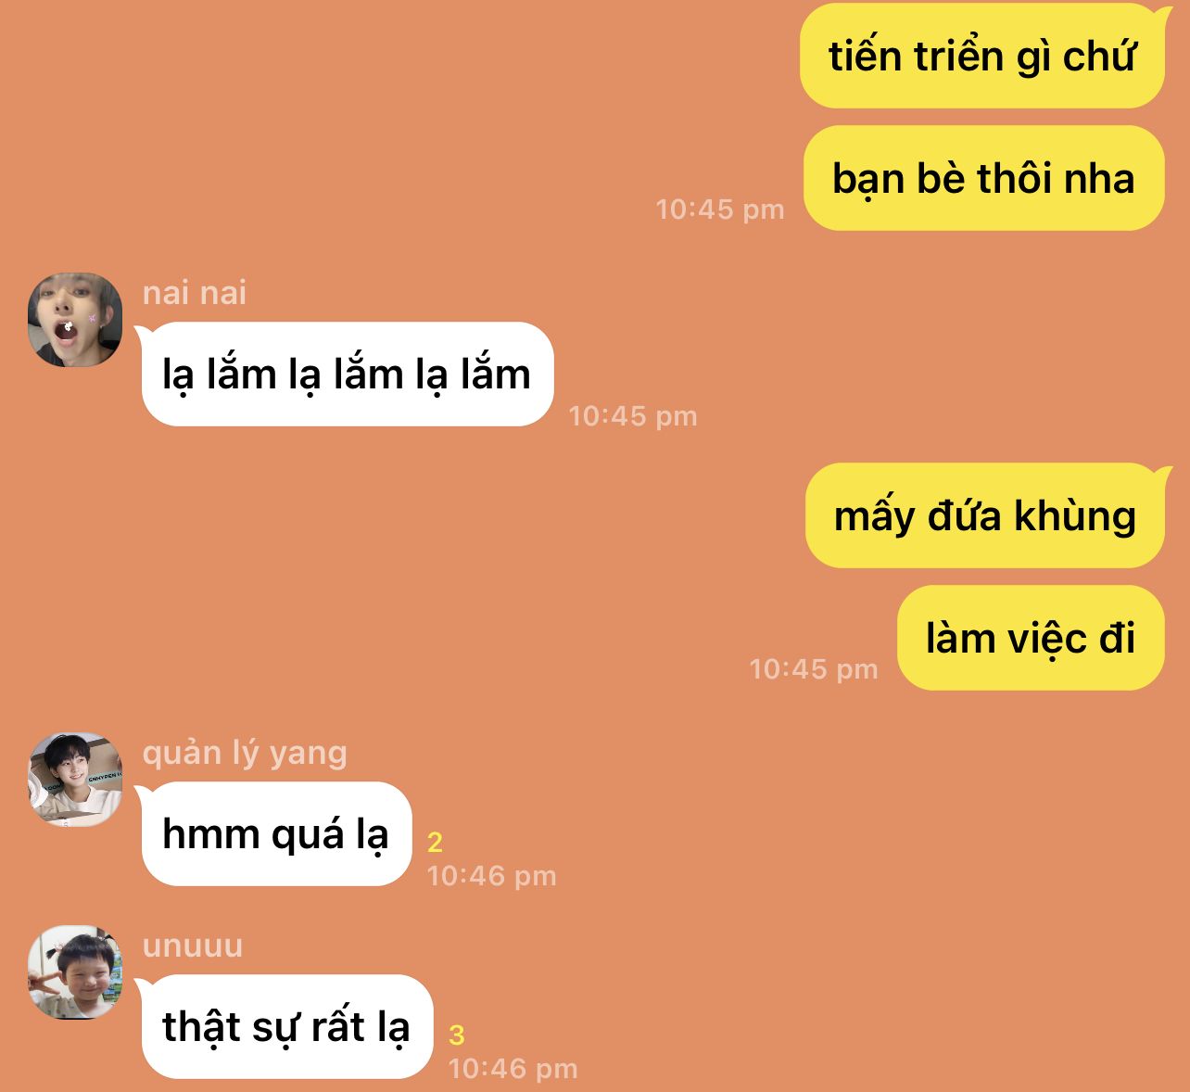Click the sender name 'quản lý yang'
This screenshot has width=1190, height=1092.
(245, 753)
